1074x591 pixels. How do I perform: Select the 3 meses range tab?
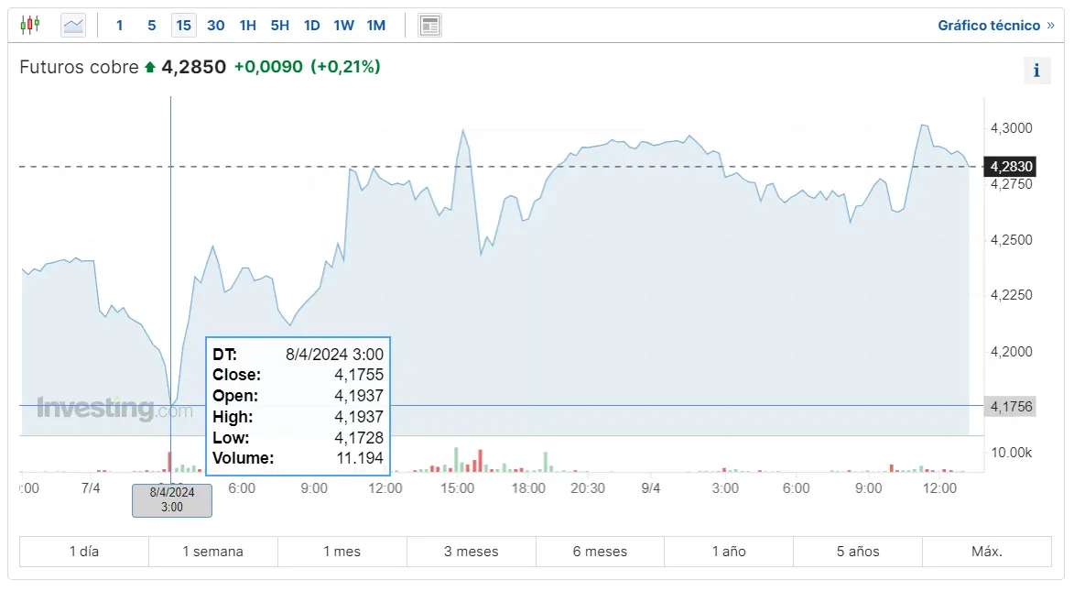coord(472,552)
